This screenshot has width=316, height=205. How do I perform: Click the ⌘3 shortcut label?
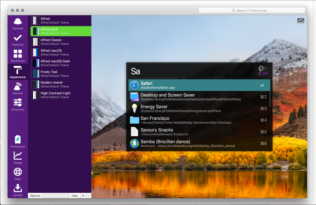click(x=264, y=109)
